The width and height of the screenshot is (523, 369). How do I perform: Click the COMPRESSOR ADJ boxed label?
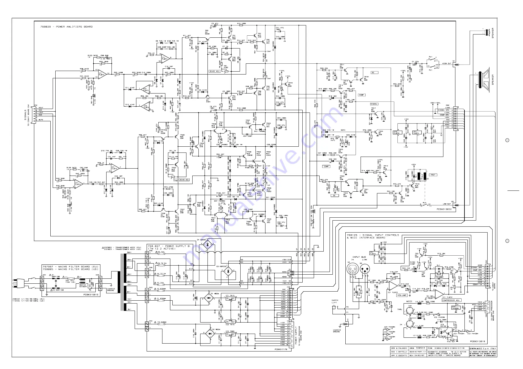pos(451,300)
